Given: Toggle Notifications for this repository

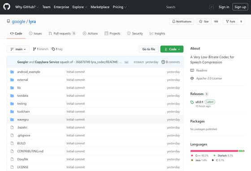Looking at the screenshot, I should coord(182,22).
